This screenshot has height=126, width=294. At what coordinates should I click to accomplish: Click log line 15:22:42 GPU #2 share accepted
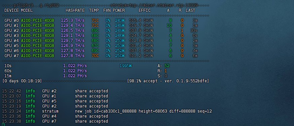55,91
